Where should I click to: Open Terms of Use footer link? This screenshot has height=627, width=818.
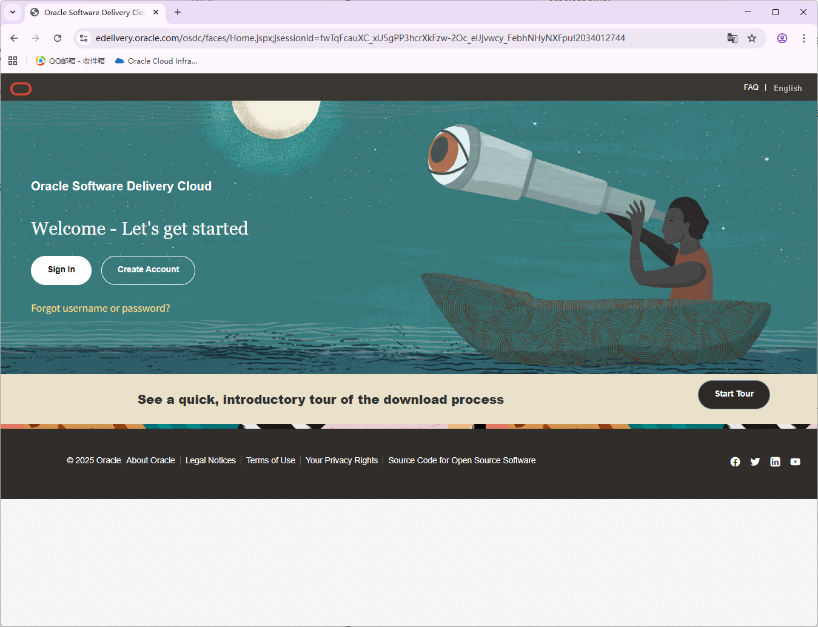click(270, 461)
